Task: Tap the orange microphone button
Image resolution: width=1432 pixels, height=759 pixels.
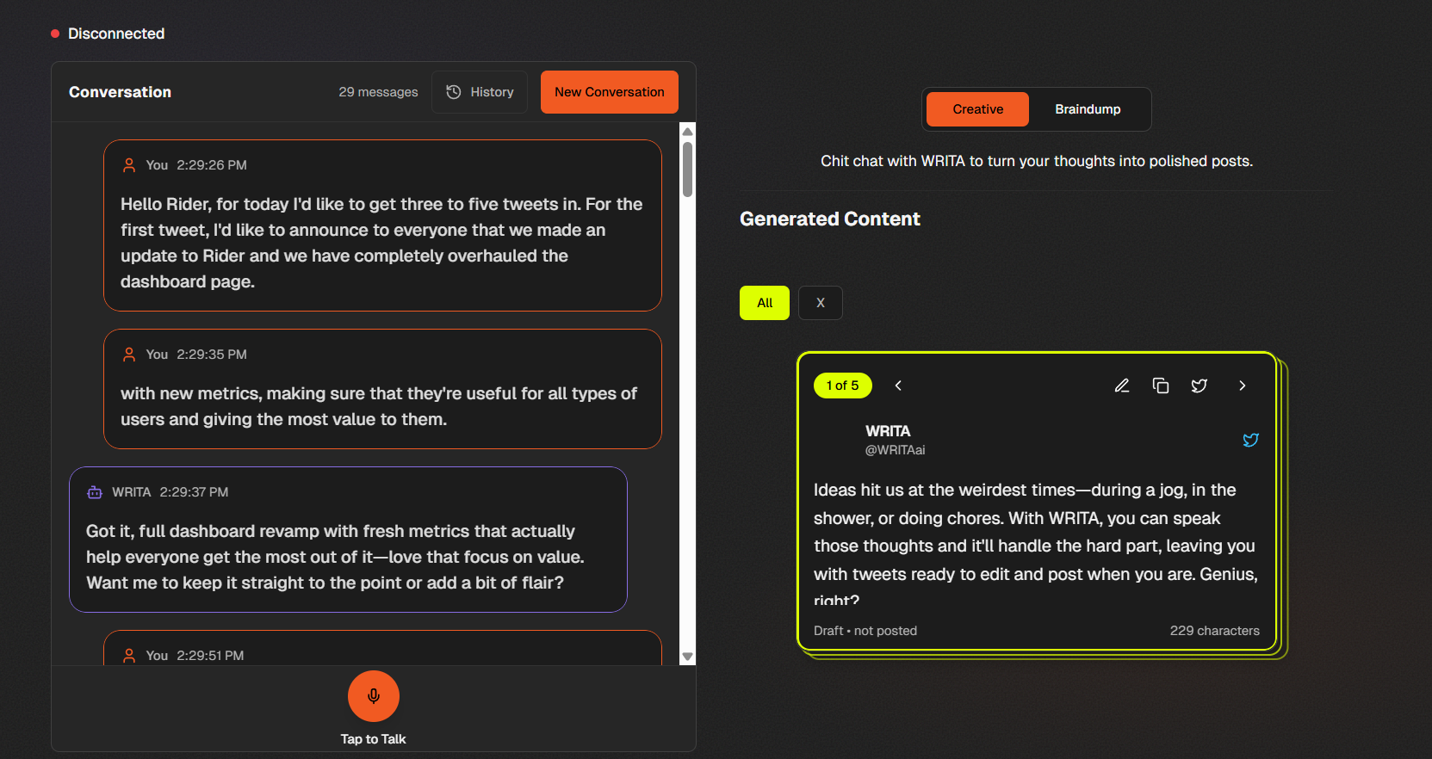Action: (x=374, y=696)
